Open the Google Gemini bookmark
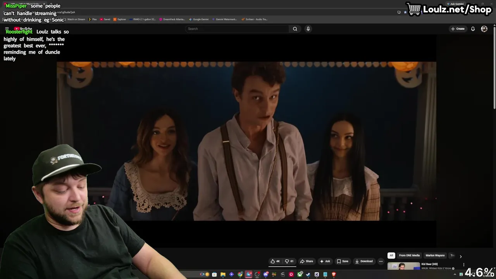The width and height of the screenshot is (496, 279). 199,19
